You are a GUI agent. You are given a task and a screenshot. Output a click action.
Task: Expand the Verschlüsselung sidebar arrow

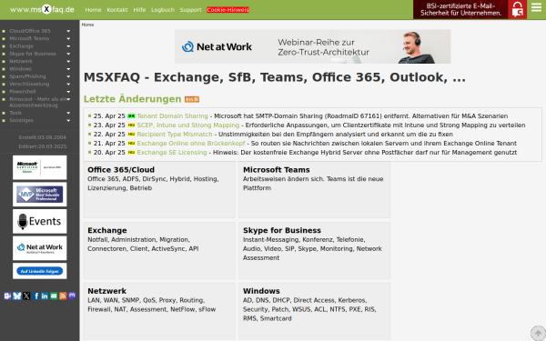[68, 85]
